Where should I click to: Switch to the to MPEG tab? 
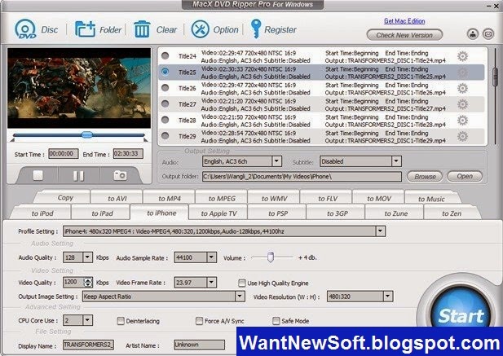click(222, 198)
